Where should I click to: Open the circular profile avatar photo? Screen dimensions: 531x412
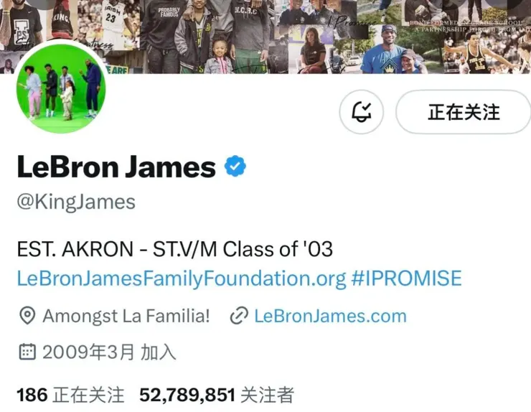click(x=61, y=88)
